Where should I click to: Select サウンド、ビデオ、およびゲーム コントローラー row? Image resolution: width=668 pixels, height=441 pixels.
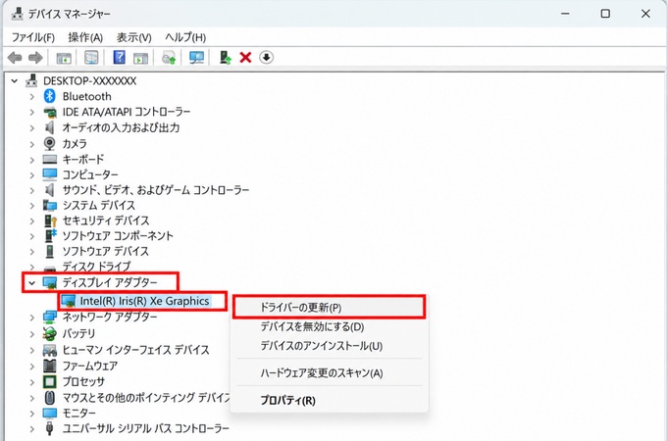[156, 190]
